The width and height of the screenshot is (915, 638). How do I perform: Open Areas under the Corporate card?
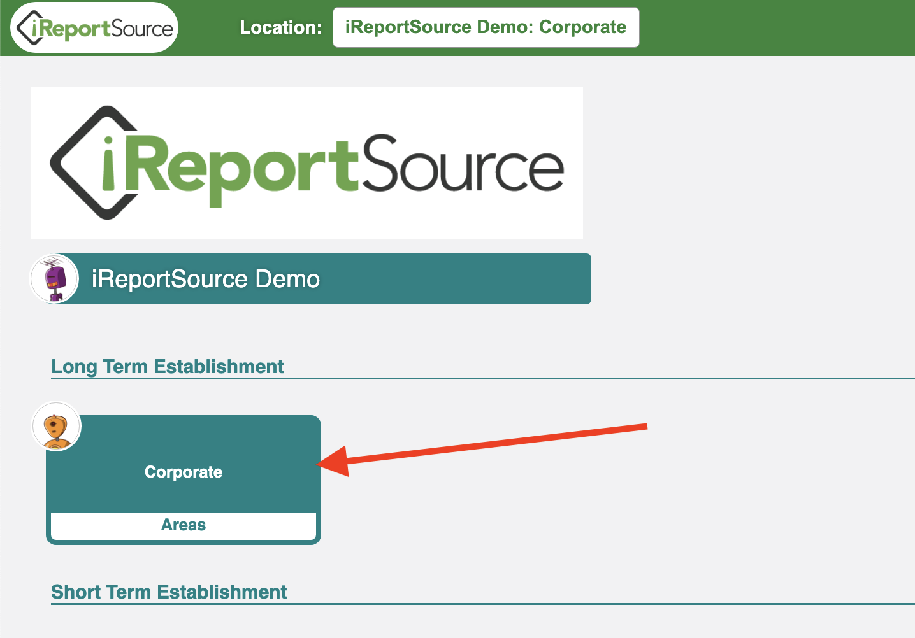pyautogui.click(x=184, y=525)
